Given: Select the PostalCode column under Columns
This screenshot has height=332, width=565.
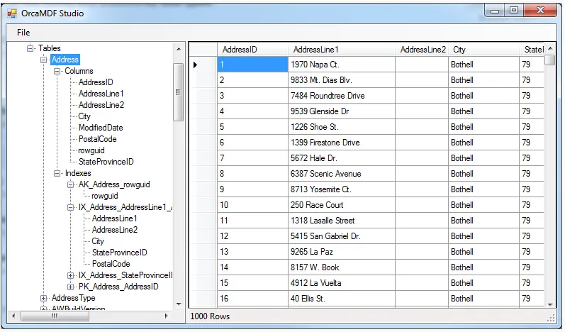Looking at the screenshot, I should pos(97,139).
